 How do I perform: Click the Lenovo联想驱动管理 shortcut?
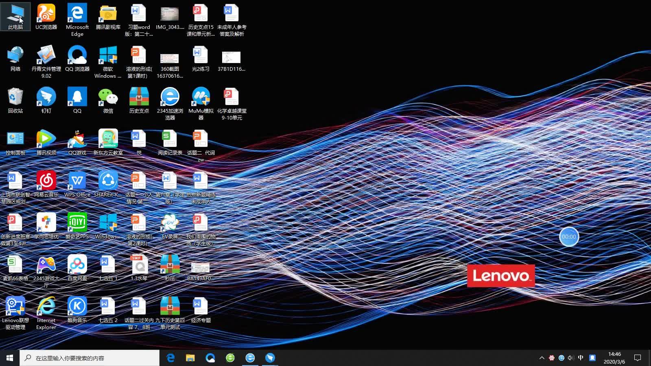point(15,313)
